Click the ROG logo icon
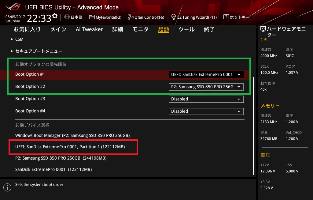The image size is (313, 200). 13,7
